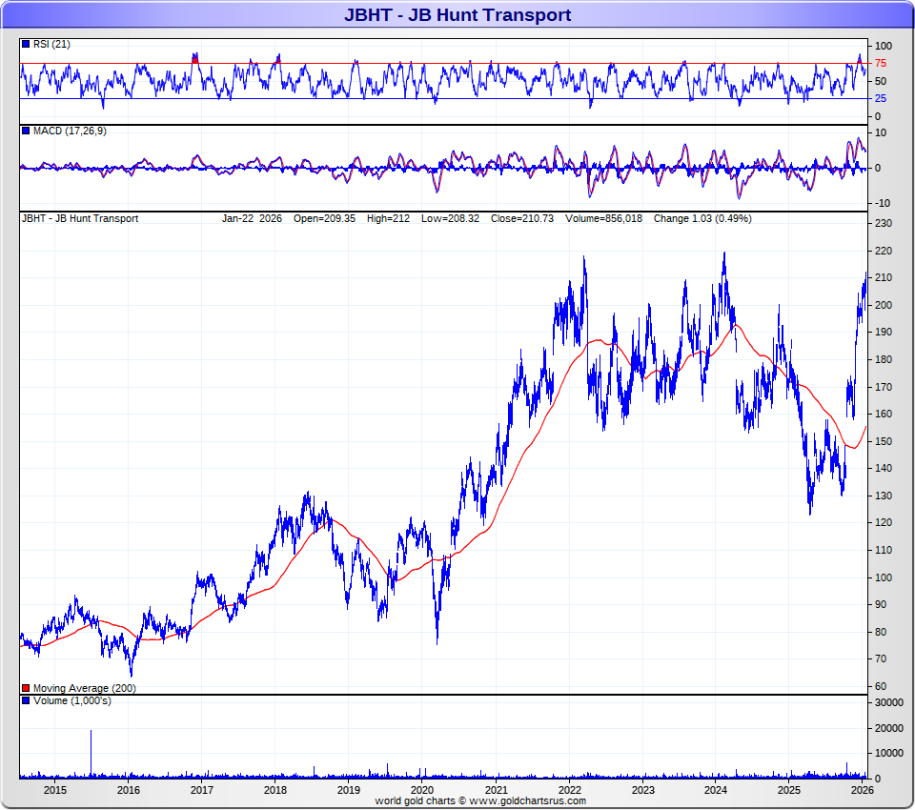Click the 10000 volume axis label
Viewport: 915px width, 810px height.
coord(888,754)
